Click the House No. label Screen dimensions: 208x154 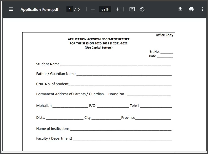coord(117,94)
